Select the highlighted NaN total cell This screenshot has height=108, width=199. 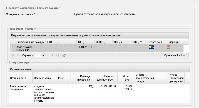pos(151,47)
